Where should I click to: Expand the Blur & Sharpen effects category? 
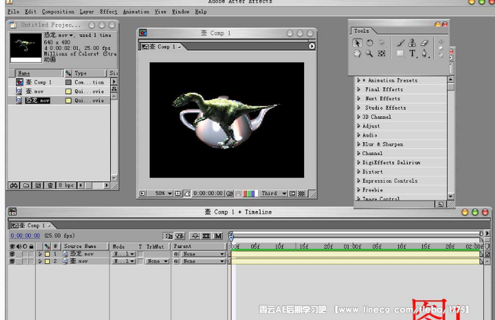tap(359, 144)
